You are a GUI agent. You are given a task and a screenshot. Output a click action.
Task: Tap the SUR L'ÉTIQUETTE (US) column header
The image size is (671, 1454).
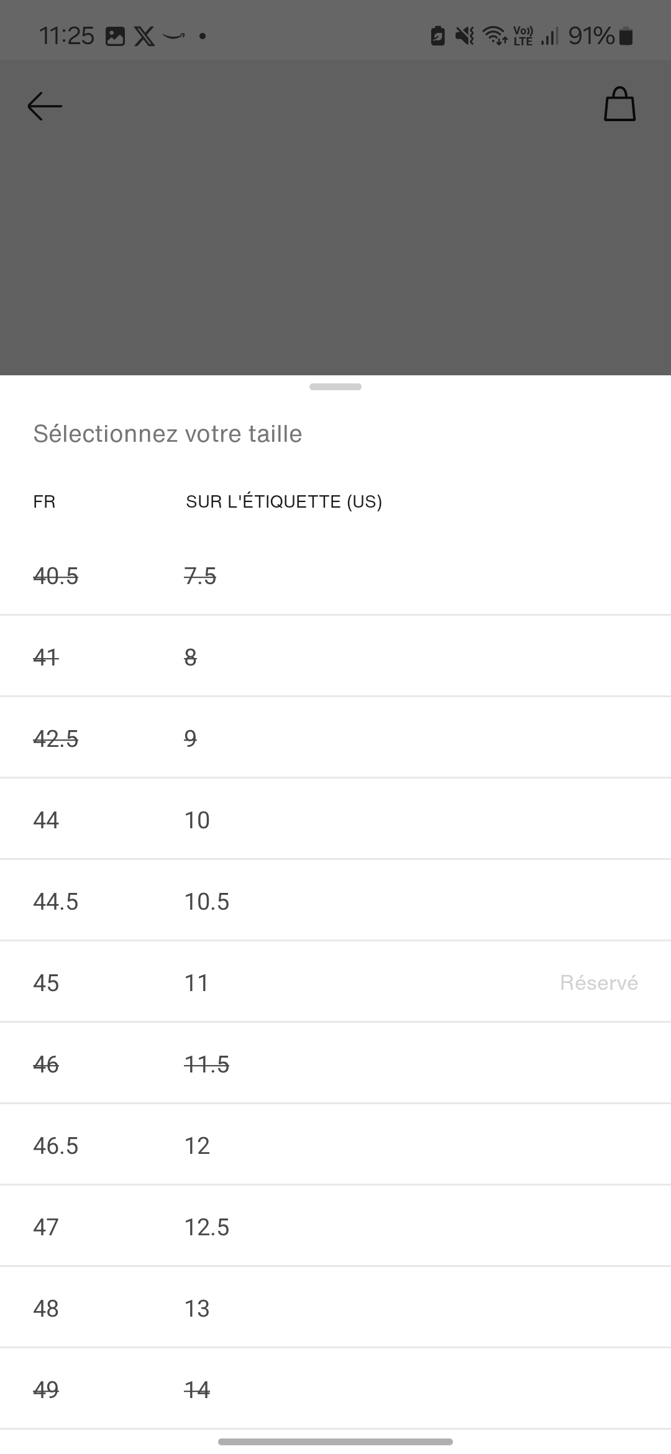pos(284,501)
